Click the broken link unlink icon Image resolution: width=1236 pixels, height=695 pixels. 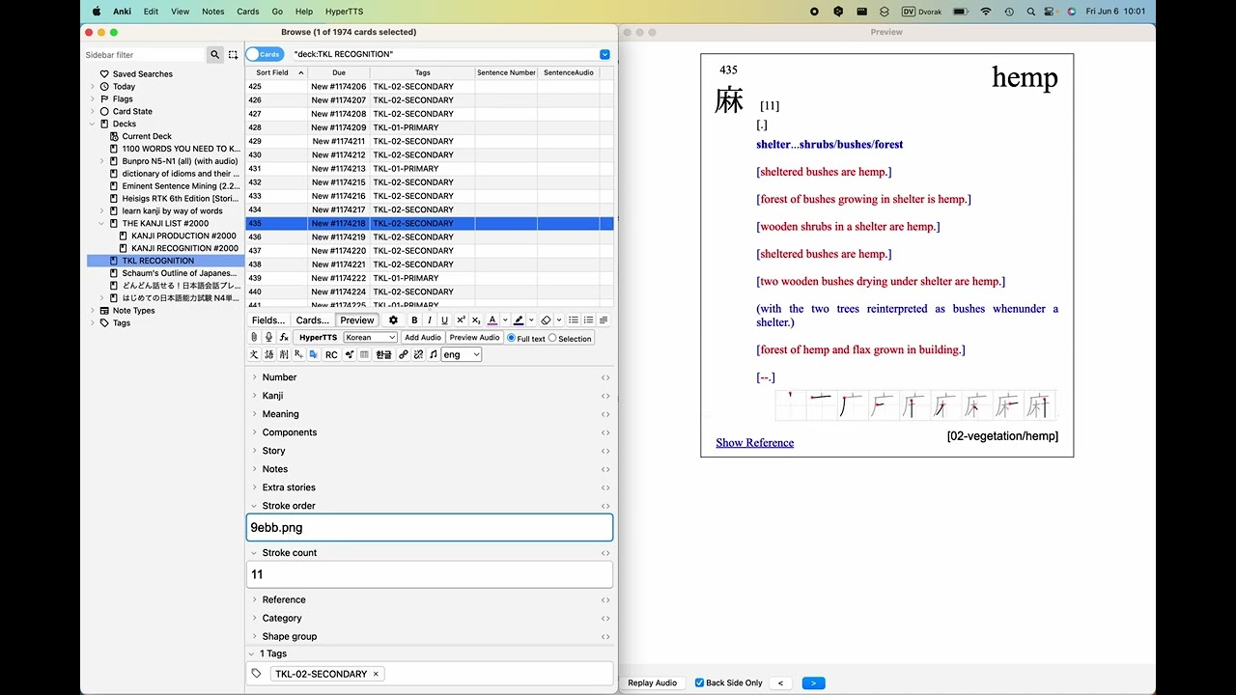pyautogui.click(x=418, y=355)
